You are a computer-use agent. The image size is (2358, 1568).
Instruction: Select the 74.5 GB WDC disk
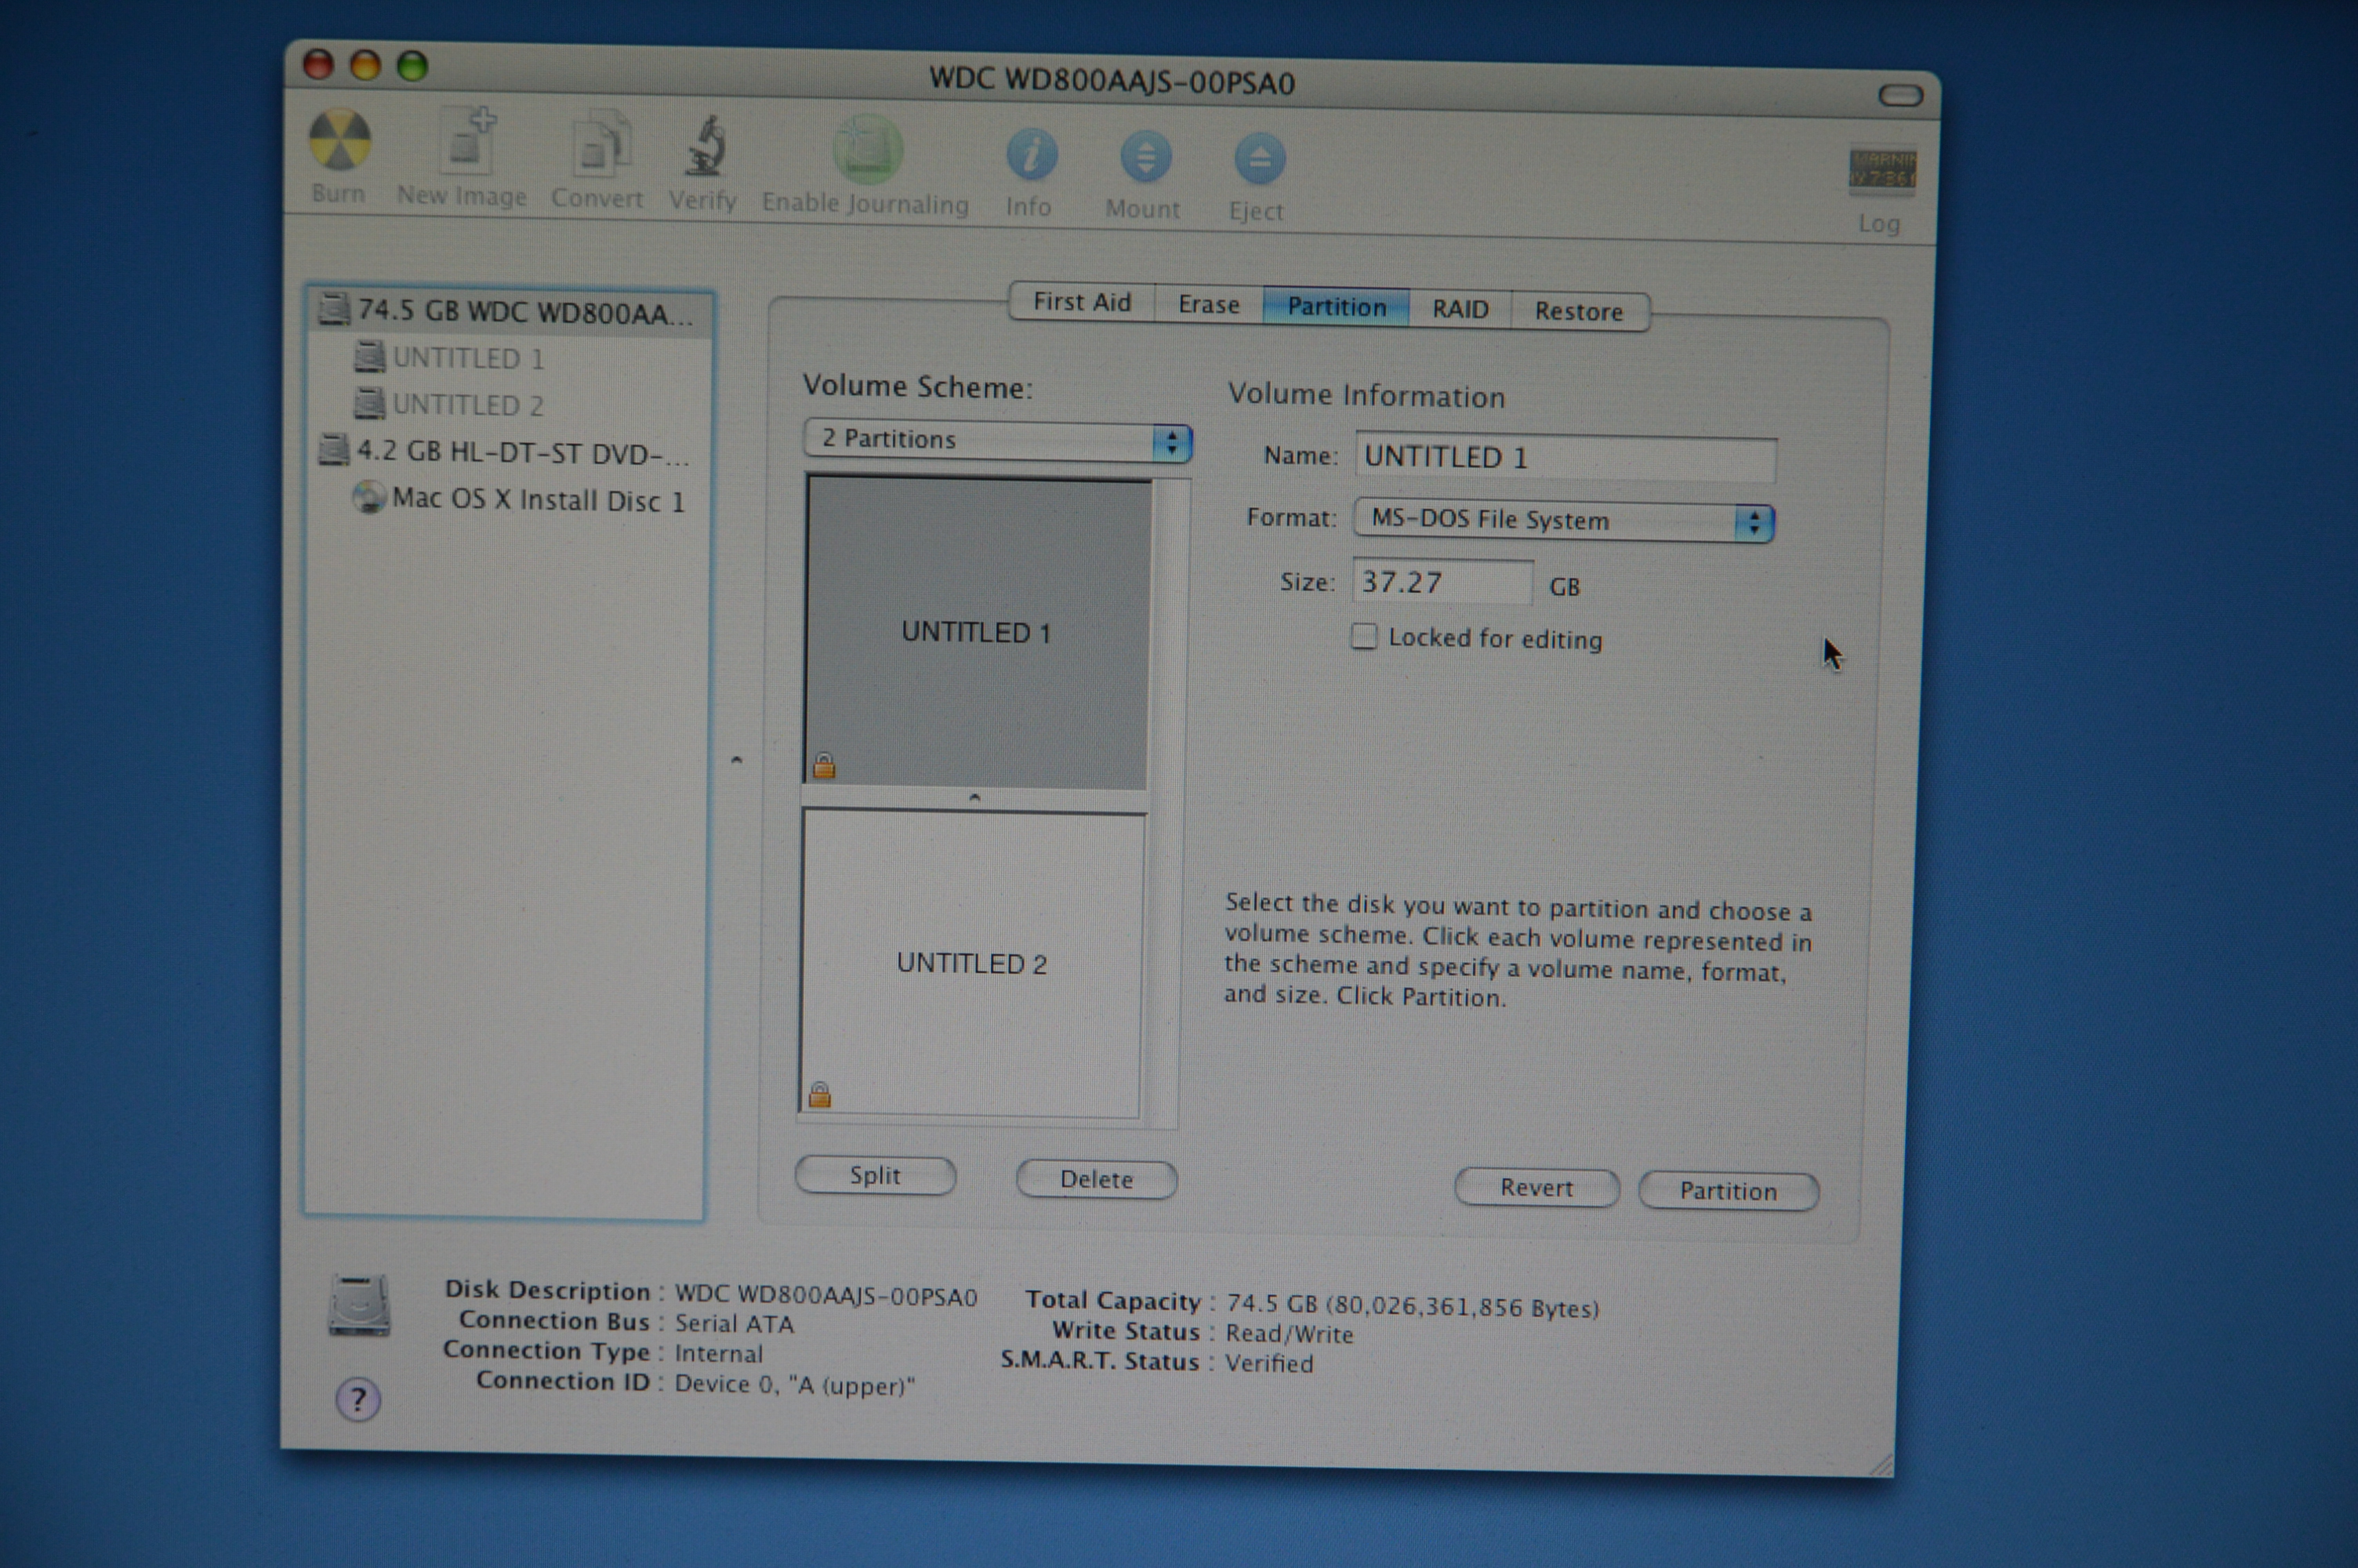508,312
